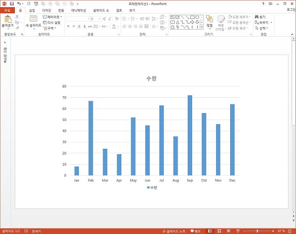Open the font size dropdown
Screen dimensions: 296x234
[99, 19]
